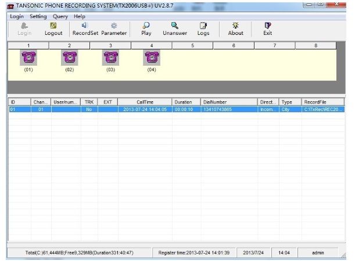Click the admin user status entry
Viewport: 355px width, 264px height.
click(318, 253)
